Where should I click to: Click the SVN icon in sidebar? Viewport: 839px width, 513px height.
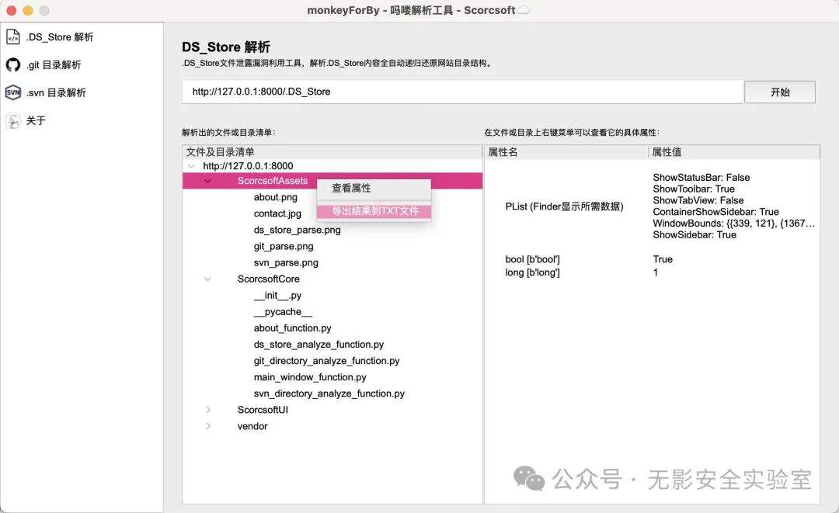coord(13,92)
